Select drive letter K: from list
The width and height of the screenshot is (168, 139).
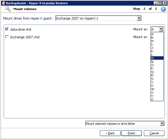point(157,51)
